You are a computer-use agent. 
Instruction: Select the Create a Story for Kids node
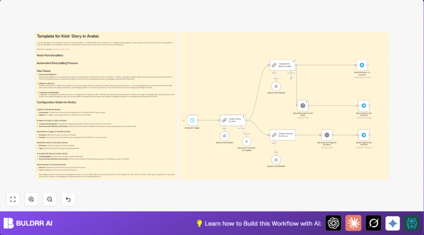(x=233, y=120)
